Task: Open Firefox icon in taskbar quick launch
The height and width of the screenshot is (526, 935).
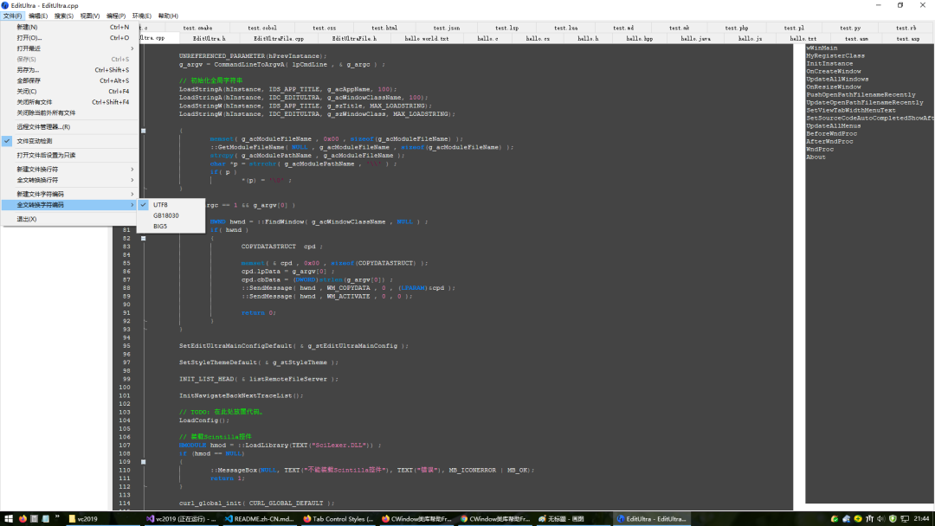Action: click(23, 519)
